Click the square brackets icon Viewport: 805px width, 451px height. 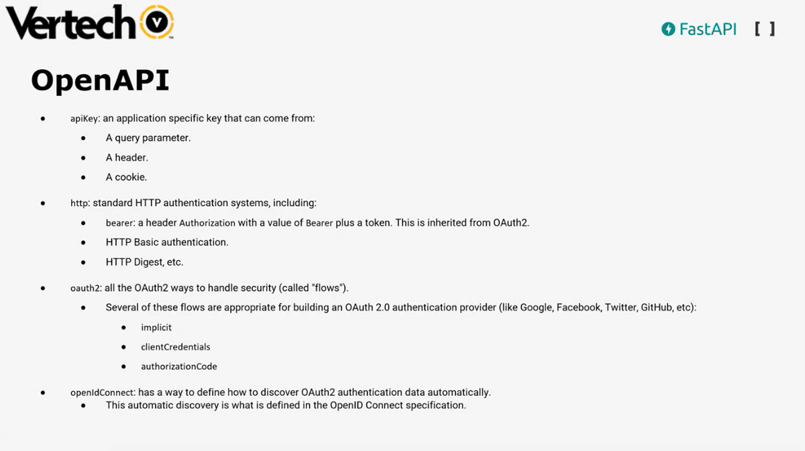tap(764, 29)
